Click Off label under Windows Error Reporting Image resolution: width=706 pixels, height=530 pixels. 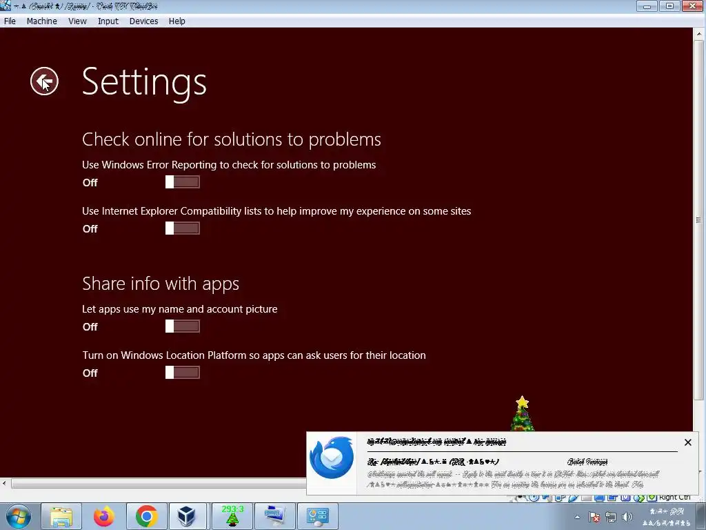[90, 182]
